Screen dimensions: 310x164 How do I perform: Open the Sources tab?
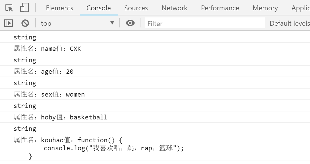[x=136, y=8]
